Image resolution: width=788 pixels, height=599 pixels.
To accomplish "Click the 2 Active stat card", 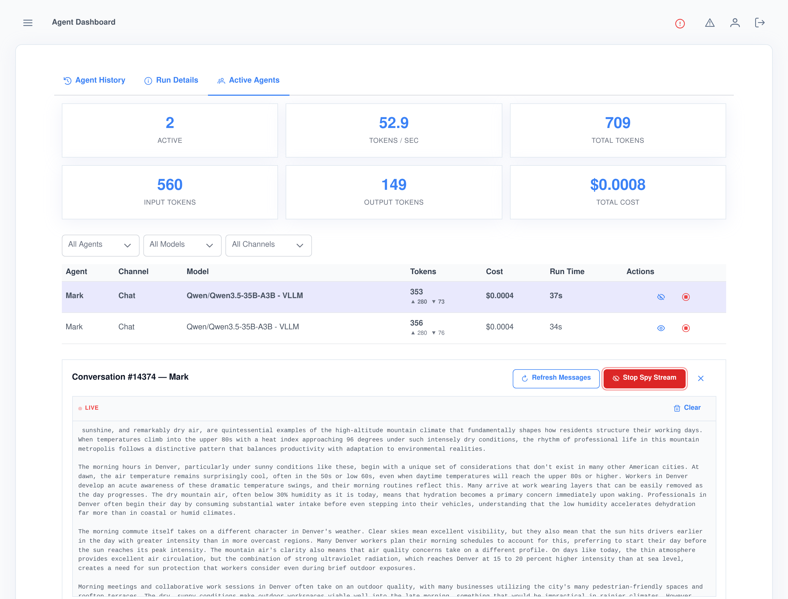I will click(170, 130).
